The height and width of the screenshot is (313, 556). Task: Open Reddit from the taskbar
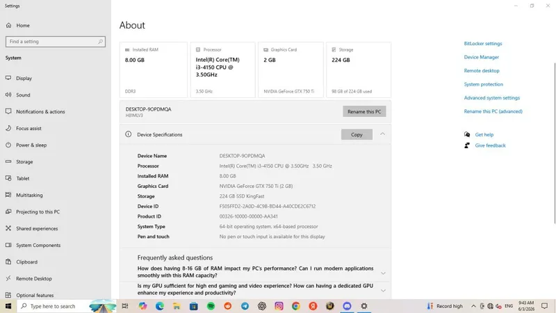(x=228, y=306)
